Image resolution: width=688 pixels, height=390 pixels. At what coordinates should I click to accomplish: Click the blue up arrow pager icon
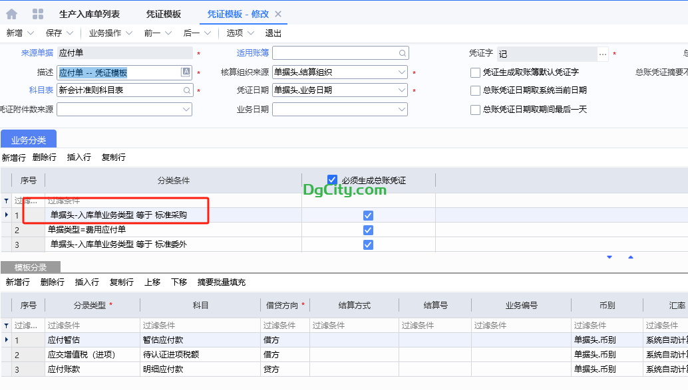[x=631, y=256]
